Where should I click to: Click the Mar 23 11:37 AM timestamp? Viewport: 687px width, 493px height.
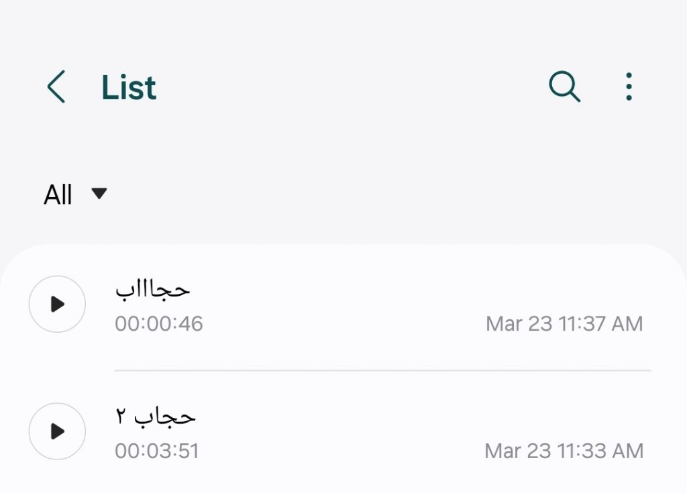(564, 324)
